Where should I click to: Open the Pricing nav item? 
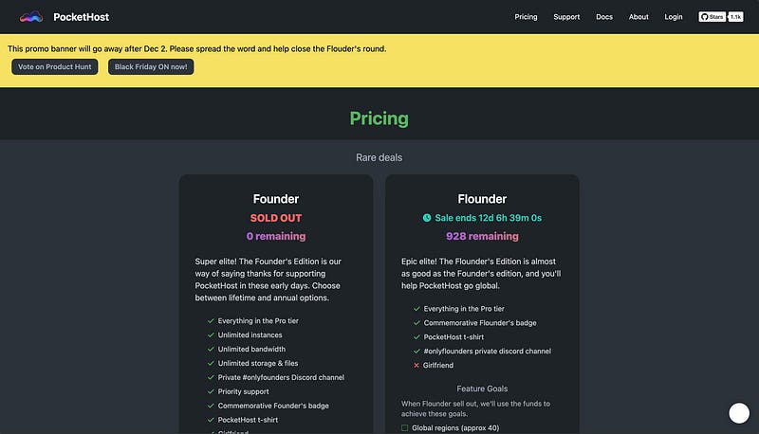(x=526, y=17)
